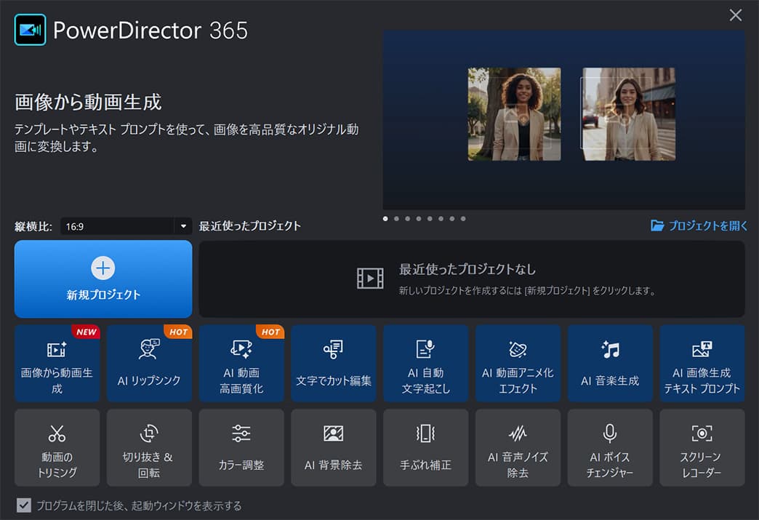Jump to fifth carousel page dot
Screen dimensions: 759x520
click(x=430, y=219)
